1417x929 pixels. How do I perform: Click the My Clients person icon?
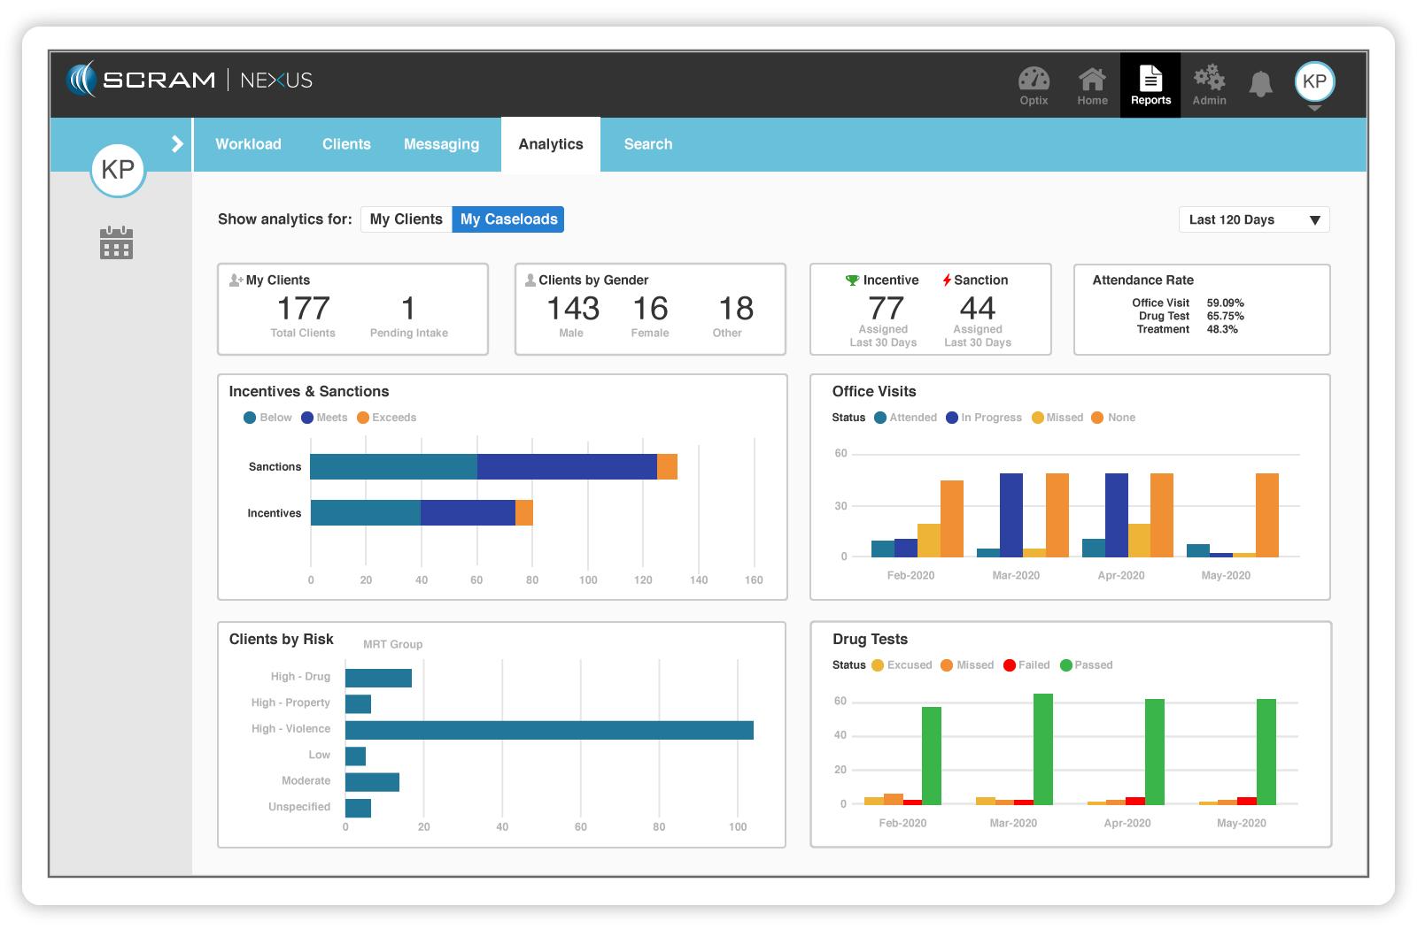tap(236, 280)
